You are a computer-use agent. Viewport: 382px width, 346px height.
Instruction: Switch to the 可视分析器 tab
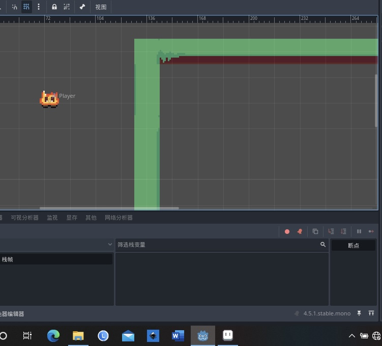point(24,218)
